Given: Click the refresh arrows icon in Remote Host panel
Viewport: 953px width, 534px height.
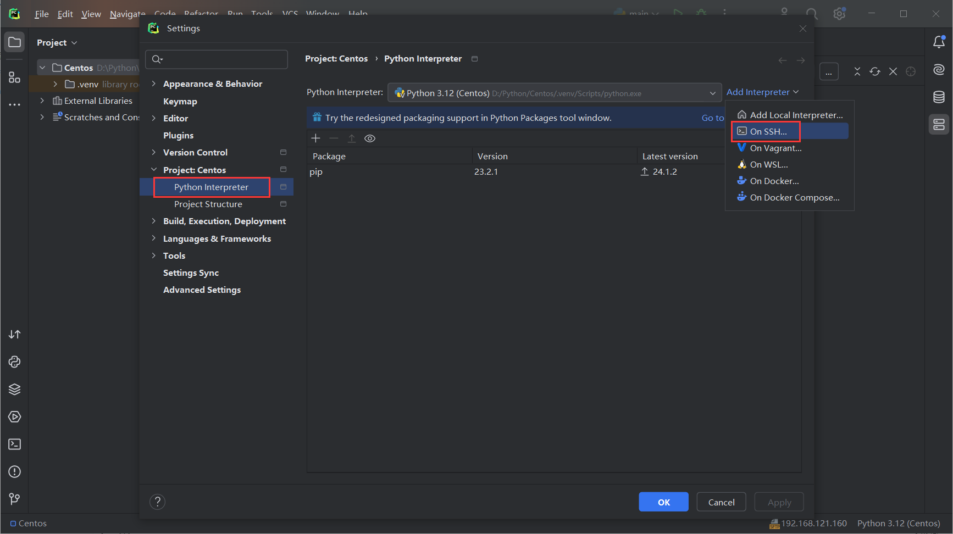Looking at the screenshot, I should click(875, 72).
